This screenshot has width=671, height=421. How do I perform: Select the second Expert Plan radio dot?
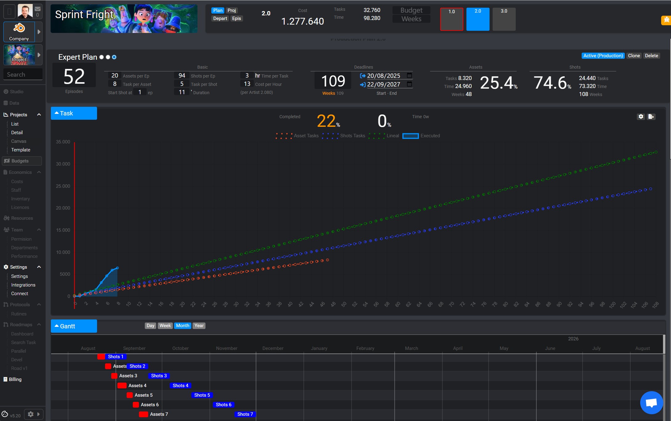[108, 57]
